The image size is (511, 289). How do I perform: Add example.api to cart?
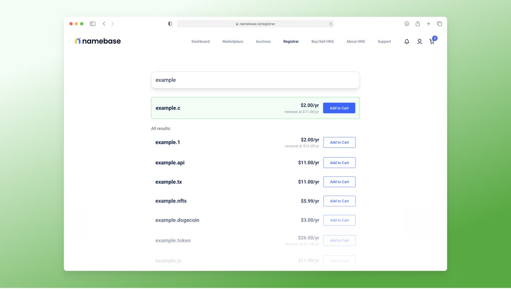tap(339, 162)
